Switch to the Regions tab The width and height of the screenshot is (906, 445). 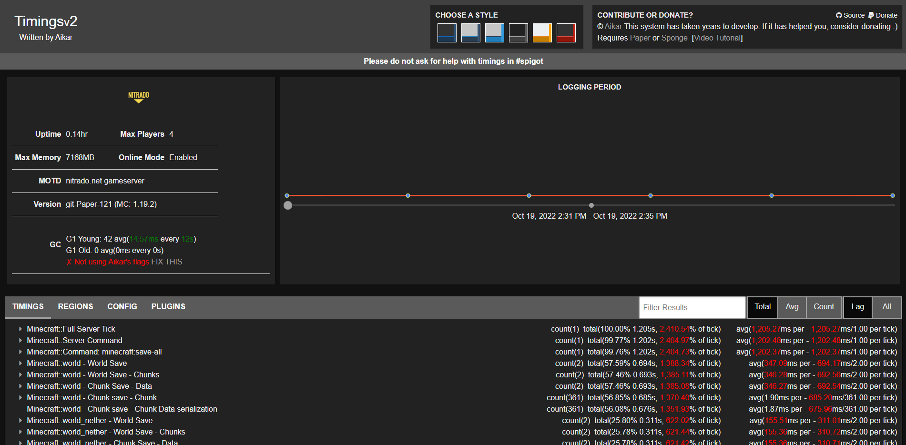point(75,307)
